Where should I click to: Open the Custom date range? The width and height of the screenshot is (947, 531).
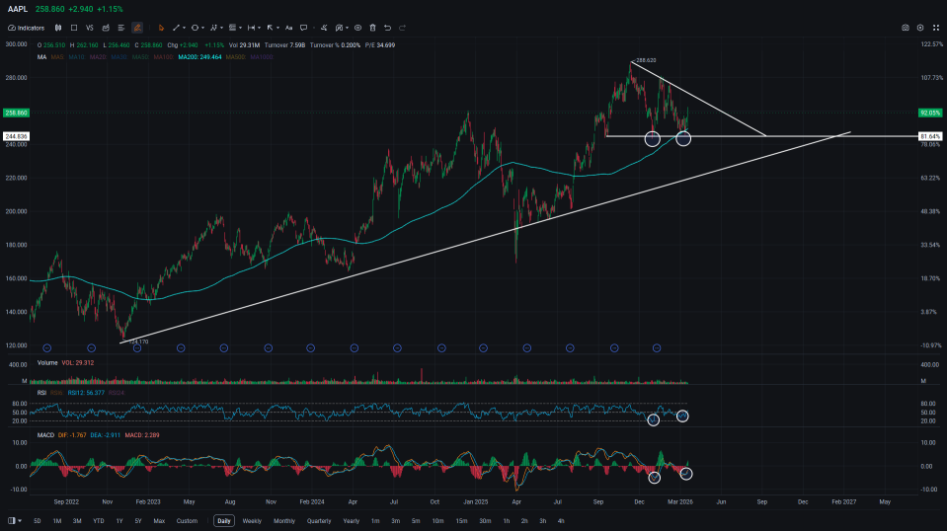(187, 521)
